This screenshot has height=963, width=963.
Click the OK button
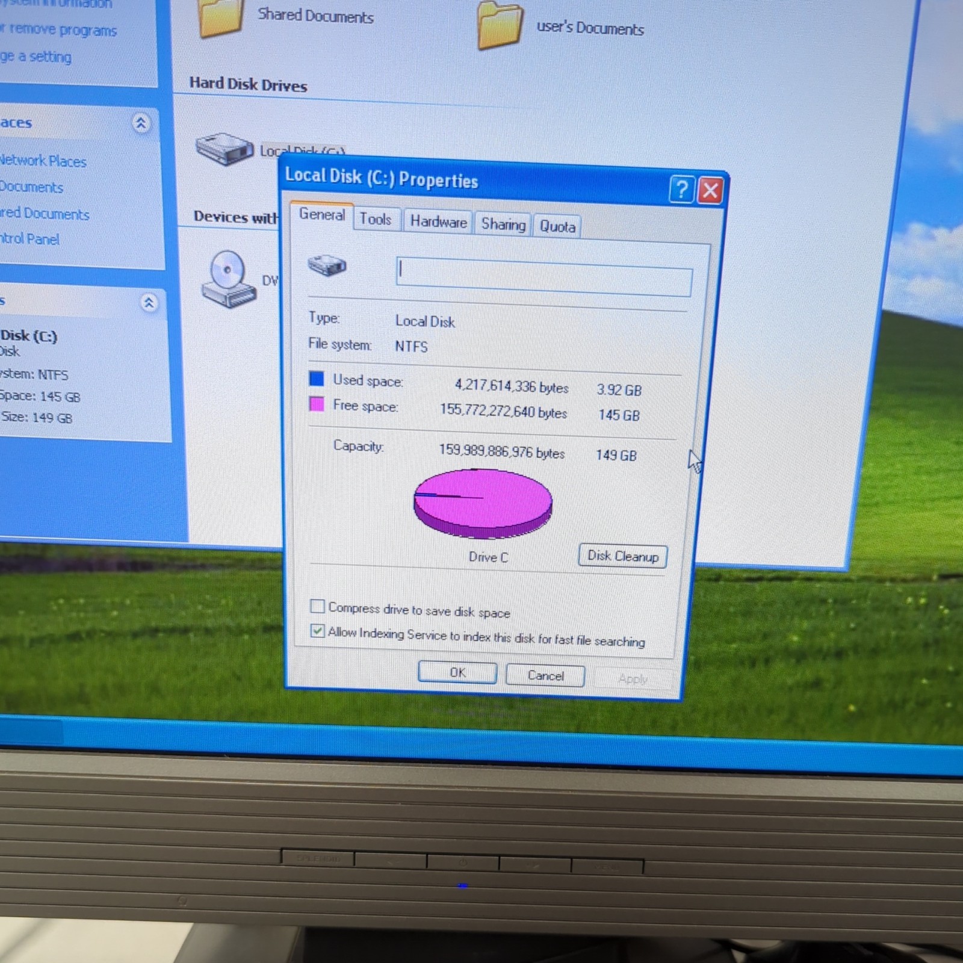pos(457,672)
